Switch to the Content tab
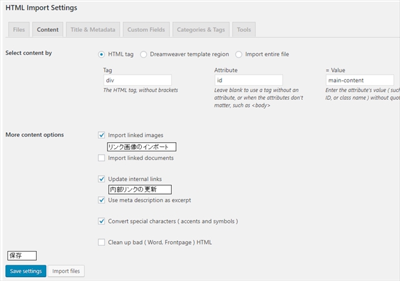The width and height of the screenshot is (400, 281). [x=47, y=29]
